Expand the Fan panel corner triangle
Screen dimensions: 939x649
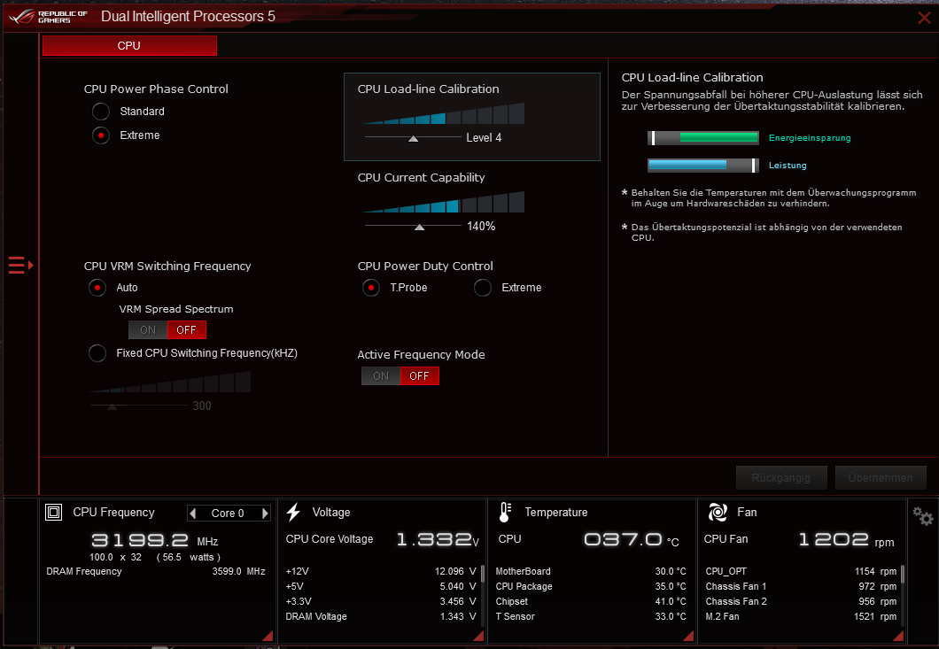[x=898, y=636]
